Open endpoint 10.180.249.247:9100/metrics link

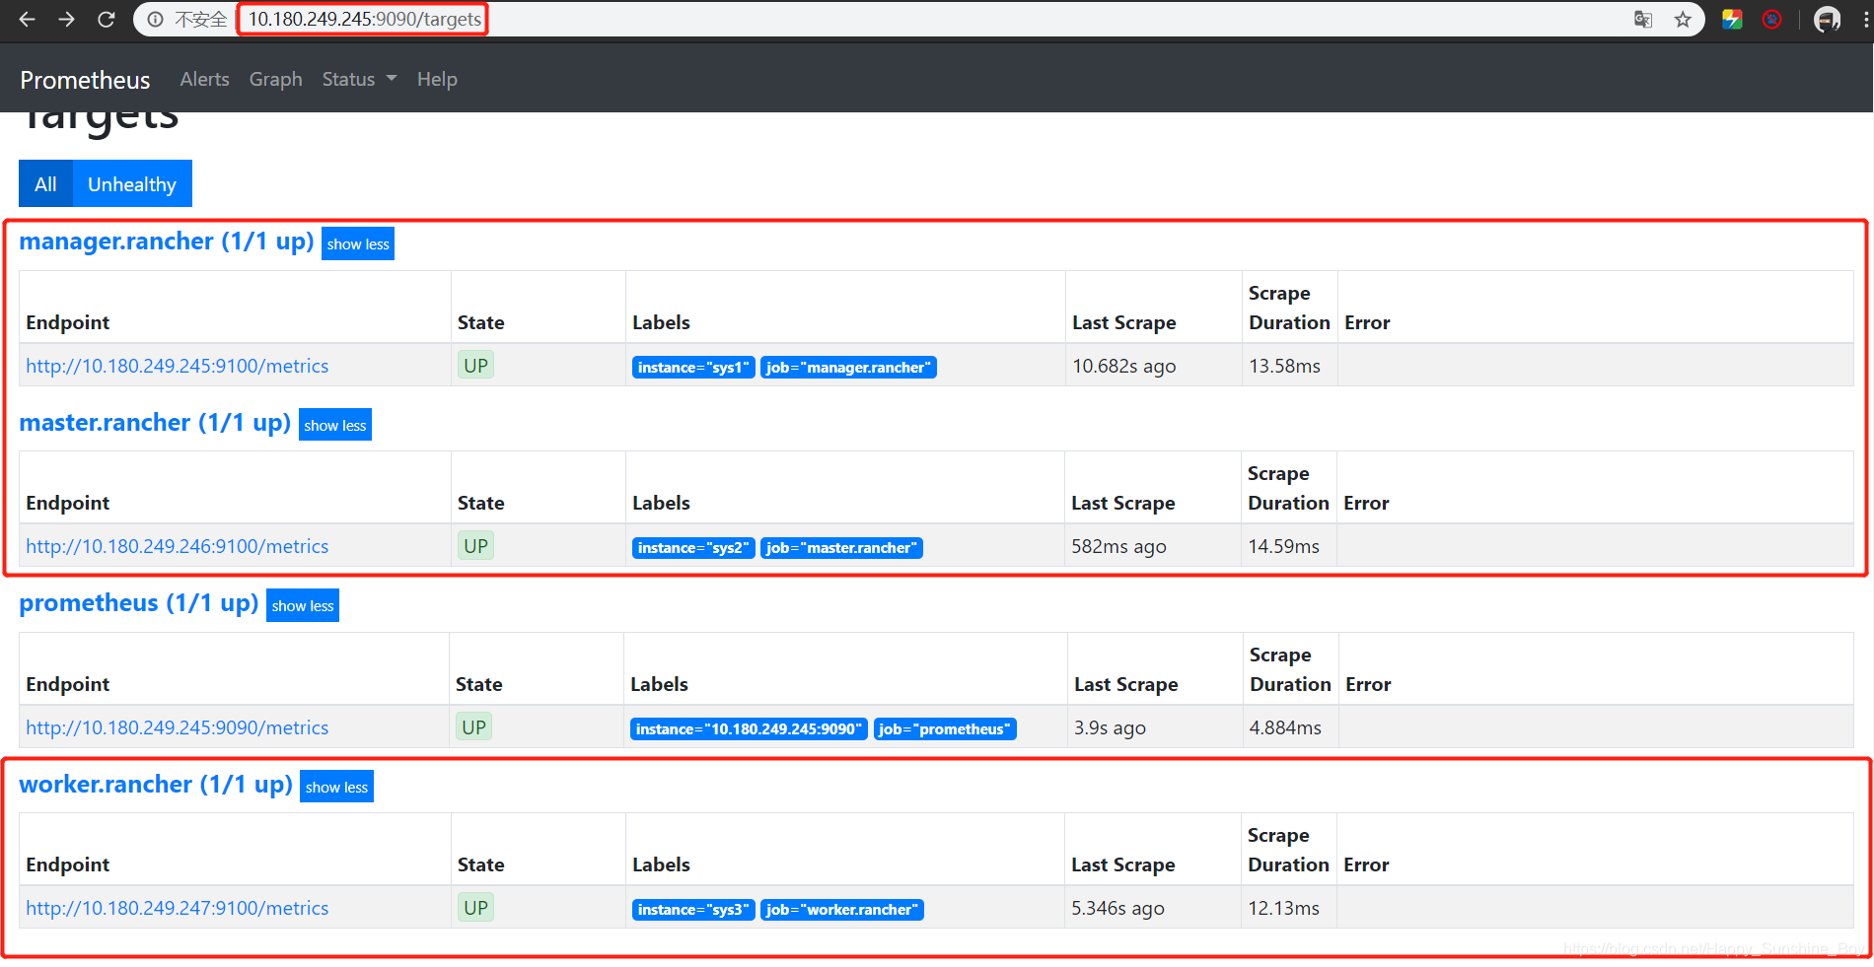click(178, 908)
